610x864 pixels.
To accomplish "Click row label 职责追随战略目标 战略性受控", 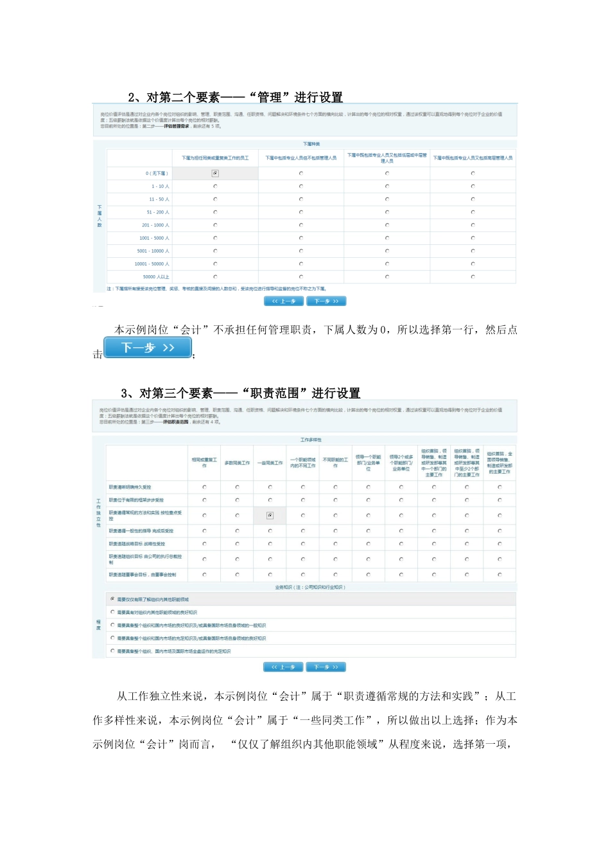I will pyautogui.click(x=137, y=544).
